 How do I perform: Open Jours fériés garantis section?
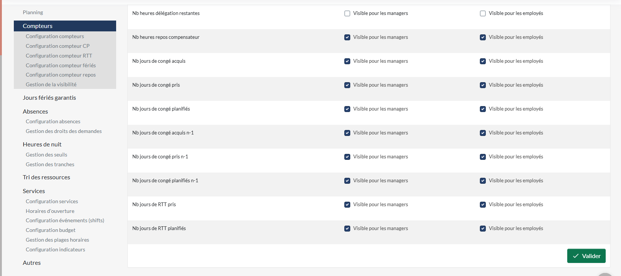tap(49, 98)
